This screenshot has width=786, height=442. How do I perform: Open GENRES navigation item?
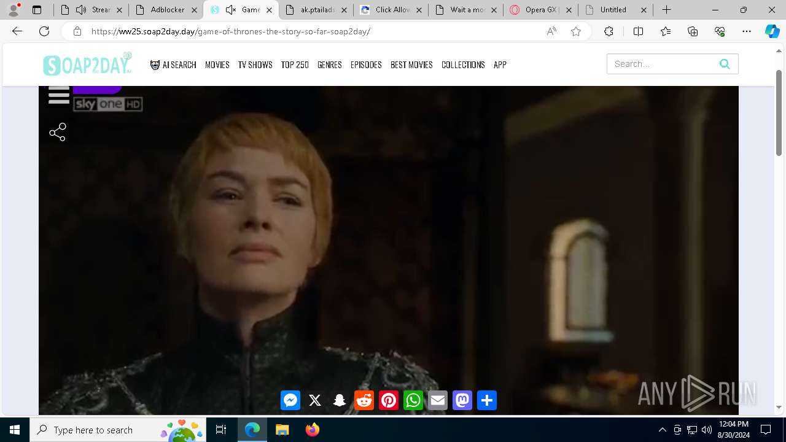tap(330, 64)
